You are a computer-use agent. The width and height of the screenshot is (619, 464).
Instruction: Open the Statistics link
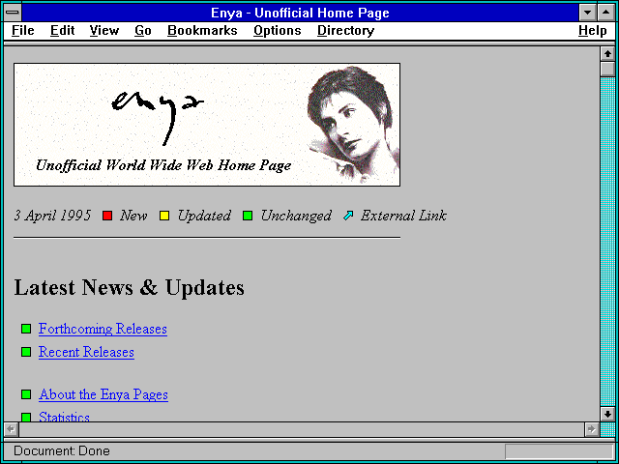(64, 417)
